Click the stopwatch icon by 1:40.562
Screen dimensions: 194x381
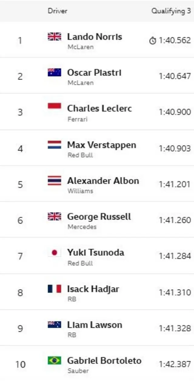153,40
